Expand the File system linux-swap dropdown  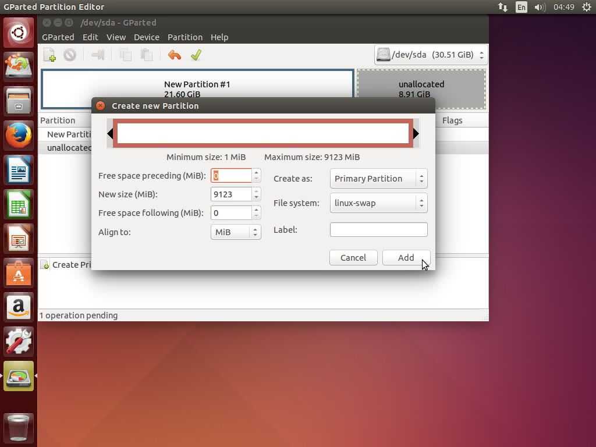tap(378, 203)
